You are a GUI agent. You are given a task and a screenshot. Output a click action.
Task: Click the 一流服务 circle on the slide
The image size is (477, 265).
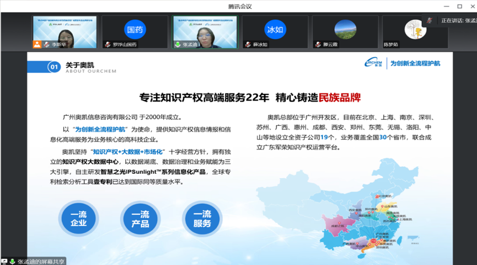tap(202, 219)
